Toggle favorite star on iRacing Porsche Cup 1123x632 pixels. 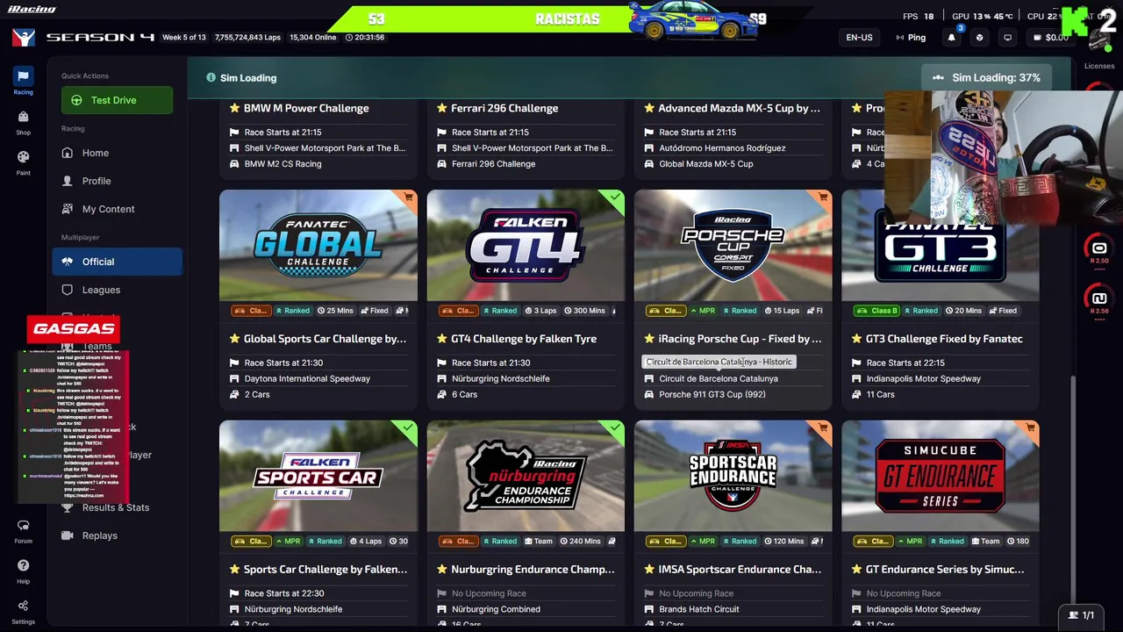[648, 339]
